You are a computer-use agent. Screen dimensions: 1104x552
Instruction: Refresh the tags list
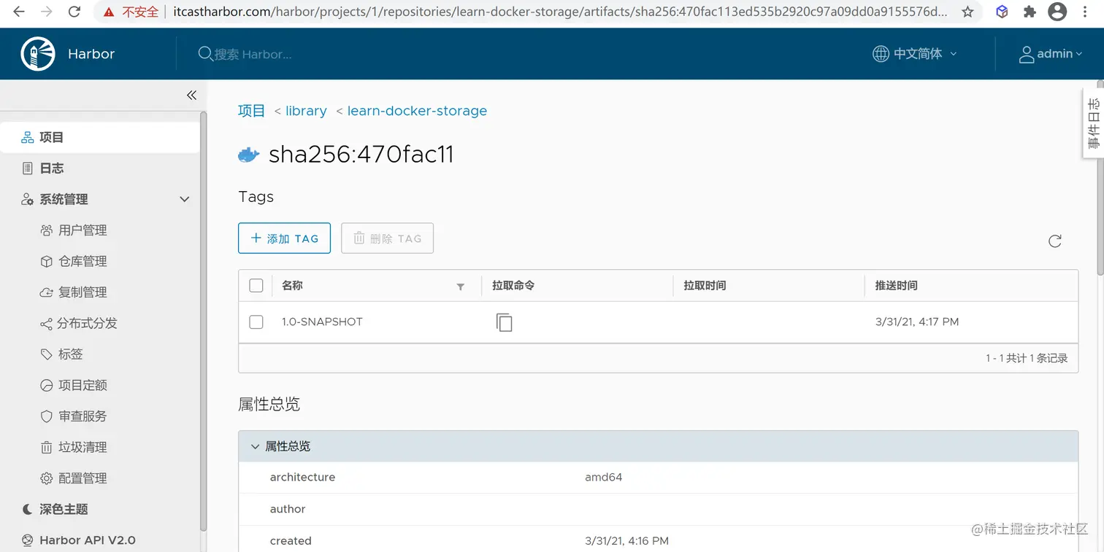1054,241
